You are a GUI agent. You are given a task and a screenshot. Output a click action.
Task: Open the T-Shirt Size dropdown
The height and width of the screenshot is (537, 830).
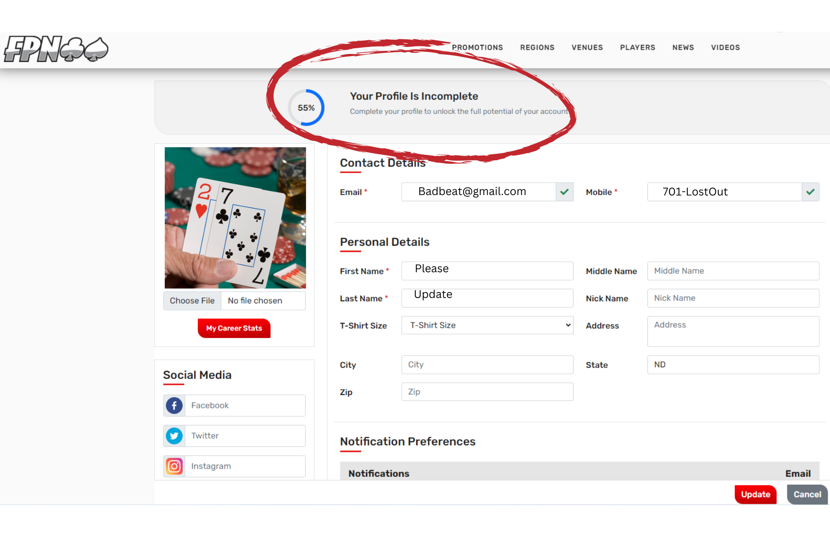(486, 325)
